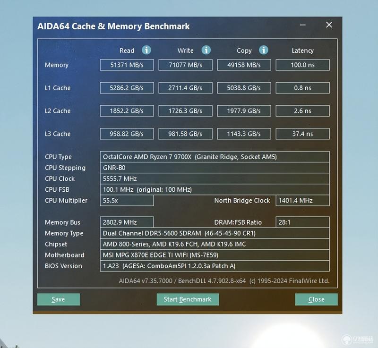The width and height of the screenshot is (378, 348).
Task: Click the Copy info icon
Action: pos(264,50)
